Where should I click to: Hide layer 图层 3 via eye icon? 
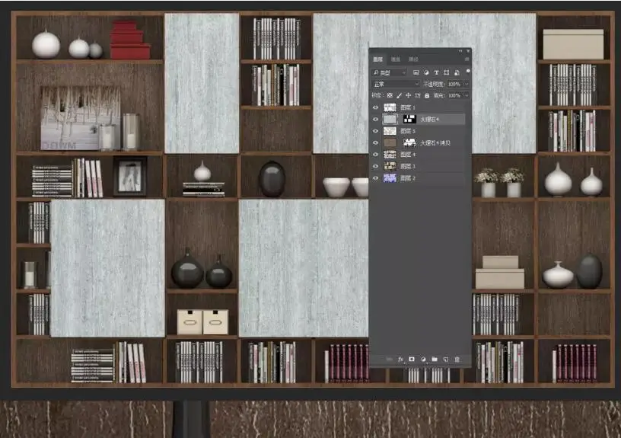(375, 166)
